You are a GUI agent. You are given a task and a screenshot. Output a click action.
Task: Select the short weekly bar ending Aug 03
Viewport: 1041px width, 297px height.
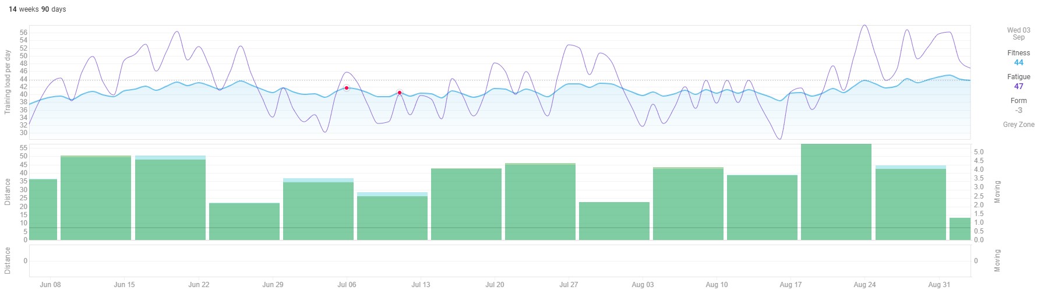[x=614, y=221]
